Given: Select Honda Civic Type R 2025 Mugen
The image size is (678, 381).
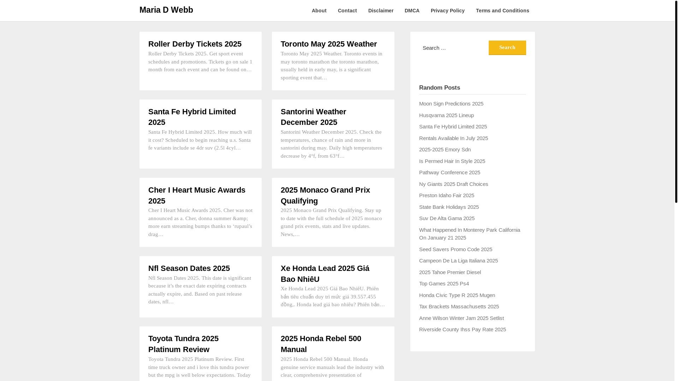Looking at the screenshot, I should (x=457, y=295).
